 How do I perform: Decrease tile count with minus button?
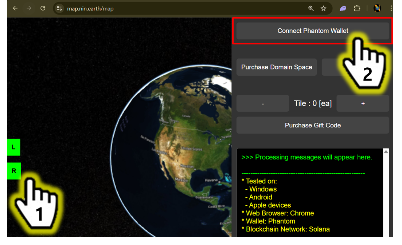(263, 103)
